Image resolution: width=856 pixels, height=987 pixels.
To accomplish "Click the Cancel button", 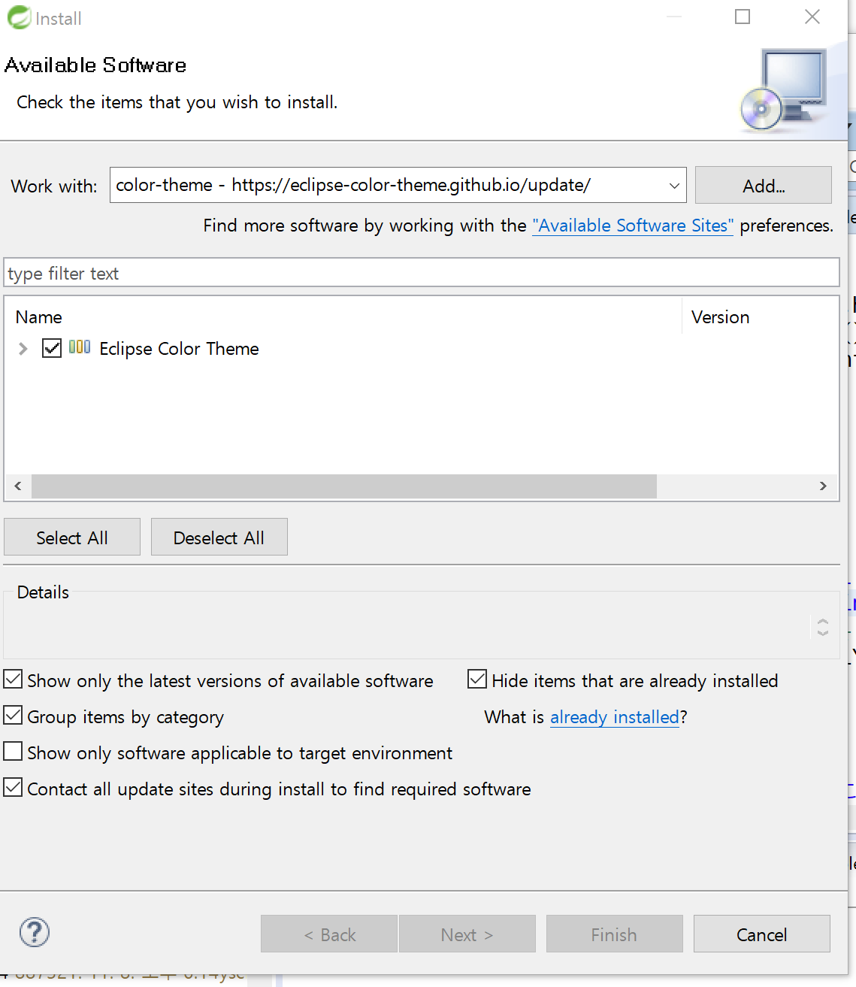I will [762, 934].
